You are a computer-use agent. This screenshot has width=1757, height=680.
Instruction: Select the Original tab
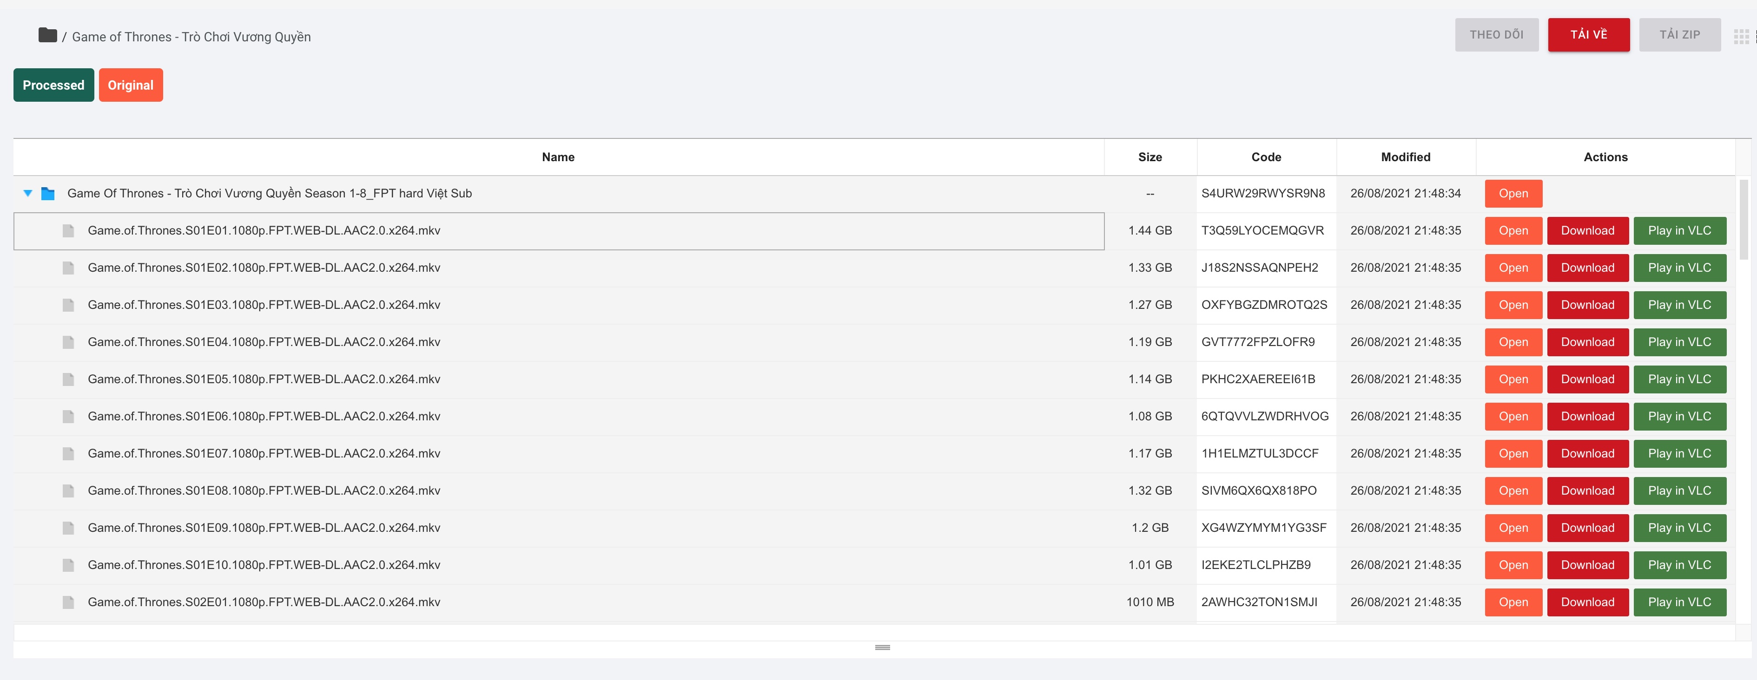130,84
